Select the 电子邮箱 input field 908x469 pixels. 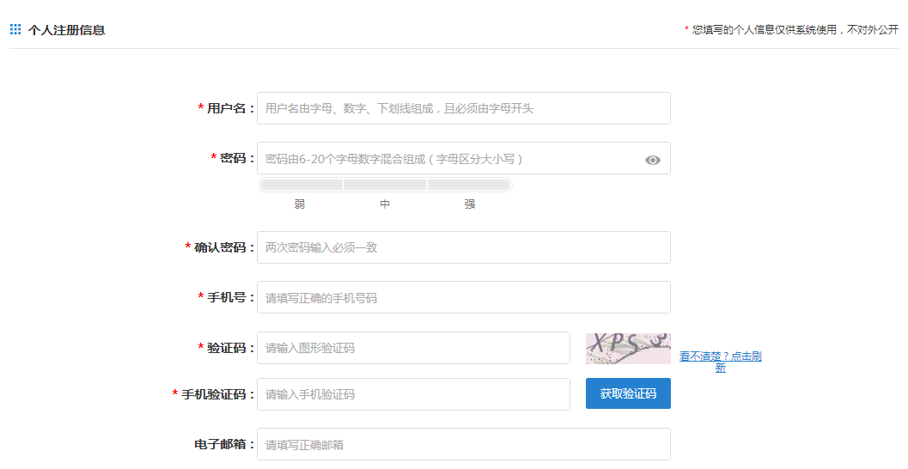463,444
